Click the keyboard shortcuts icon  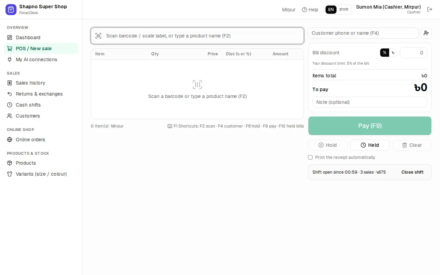170,126
